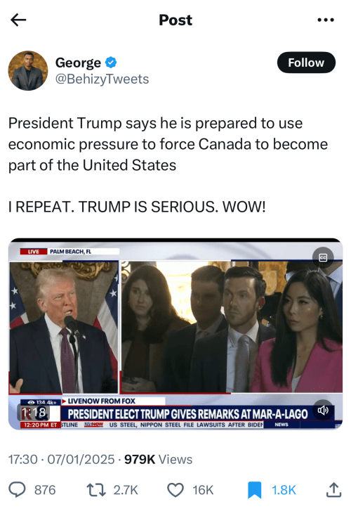The height and width of the screenshot is (516, 351).
Task: Open the George display name
Action: 78,62
